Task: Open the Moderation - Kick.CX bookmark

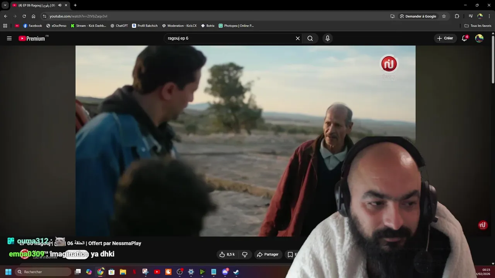Action: (x=179, y=26)
